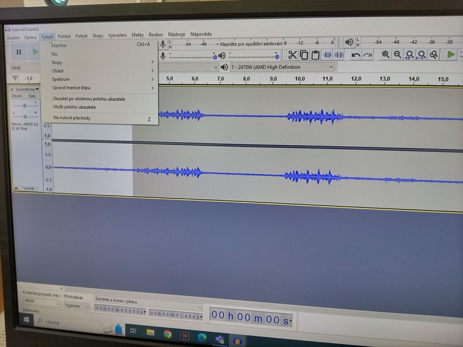Toggle the Sólo button on track
Screen dimensions: 463x347
click(x=32, y=96)
